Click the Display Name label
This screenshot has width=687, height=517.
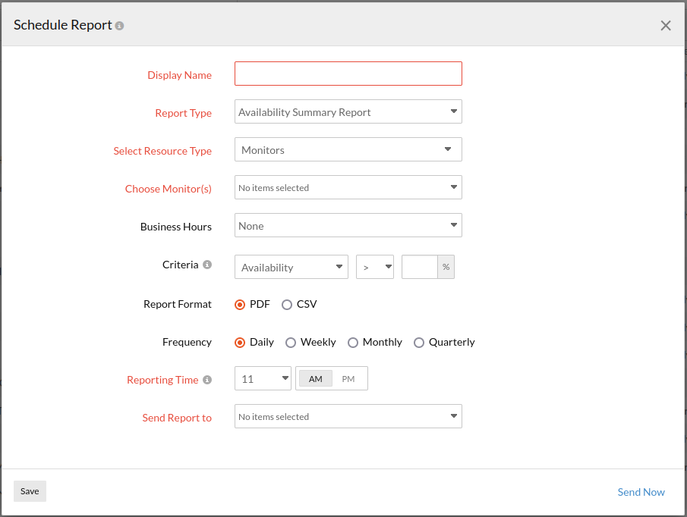click(x=180, y=75)
